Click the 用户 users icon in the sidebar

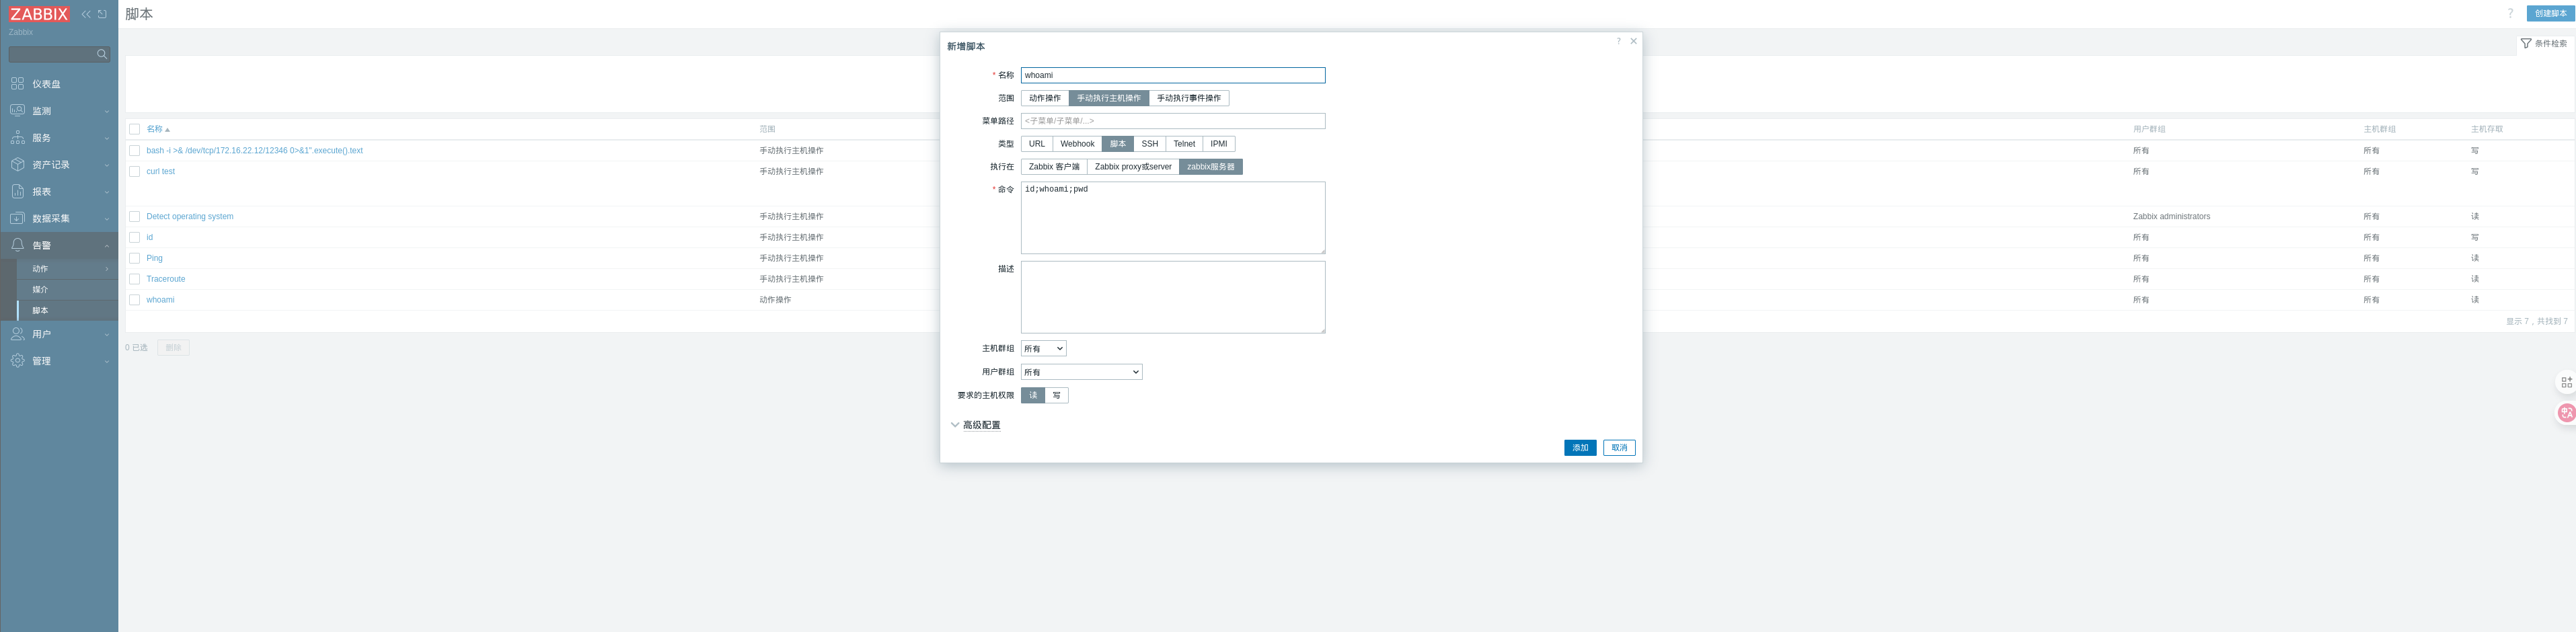pyautogui.click(x=17, y=334)
